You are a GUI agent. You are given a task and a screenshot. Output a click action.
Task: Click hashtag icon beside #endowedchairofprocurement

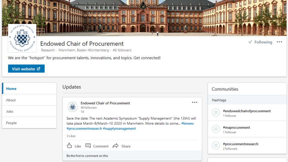click(x=216, y=112)
